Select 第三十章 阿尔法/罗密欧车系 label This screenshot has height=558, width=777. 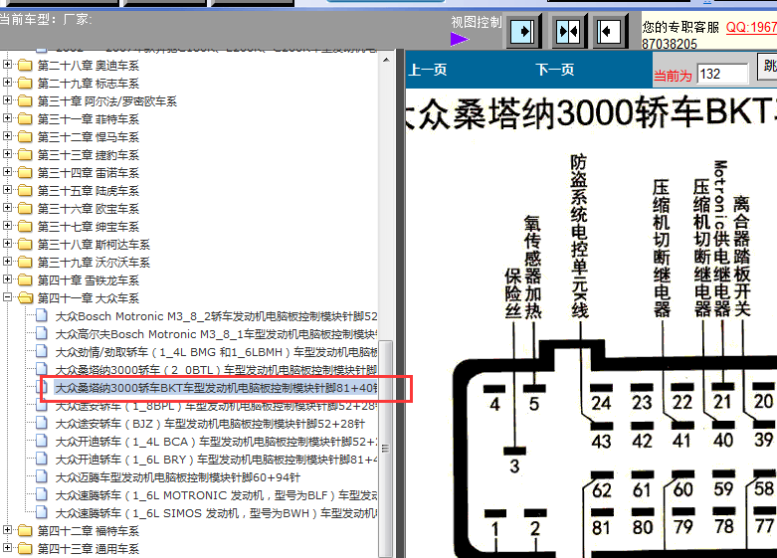107,101
